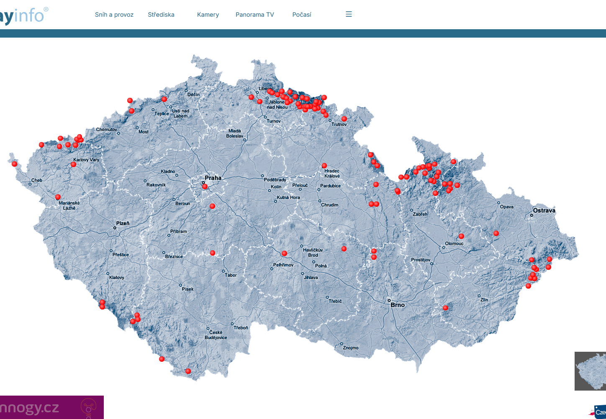Click the southernmost red marker on map
606x419 pixels.
click(188, 371)
